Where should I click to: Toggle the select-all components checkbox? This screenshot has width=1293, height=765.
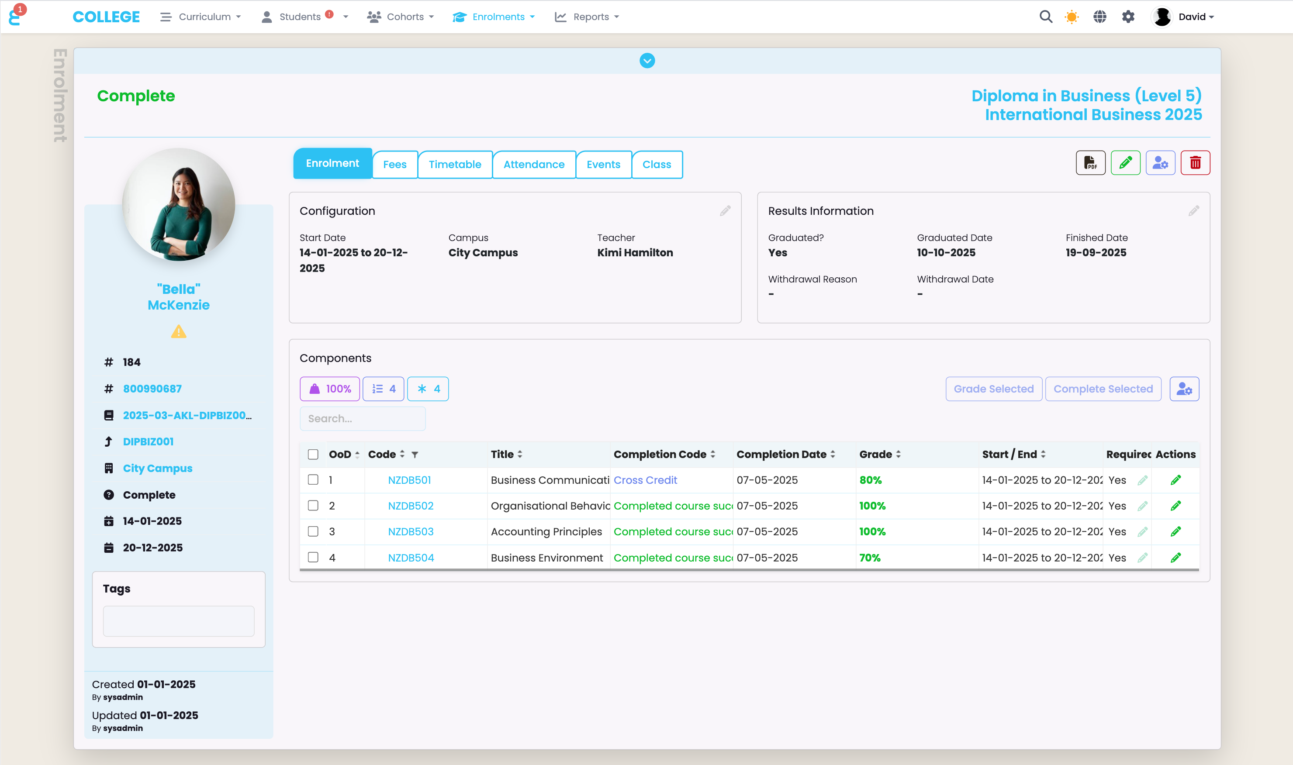point(313,454)
